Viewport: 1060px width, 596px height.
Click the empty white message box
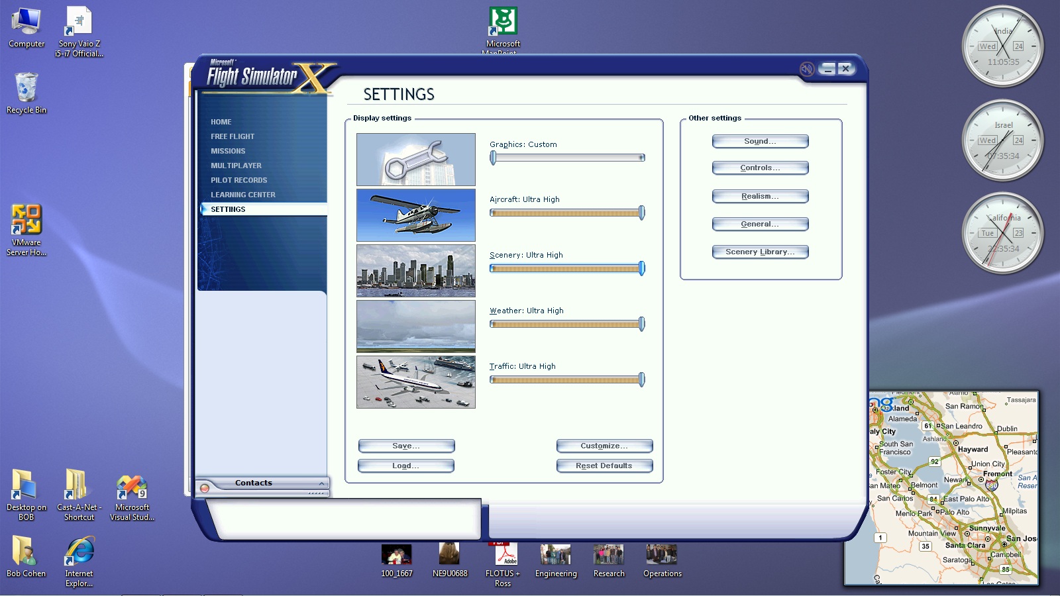pos(344,519)
